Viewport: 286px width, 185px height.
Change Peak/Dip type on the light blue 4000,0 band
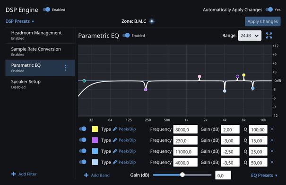(x=127, y=162)
